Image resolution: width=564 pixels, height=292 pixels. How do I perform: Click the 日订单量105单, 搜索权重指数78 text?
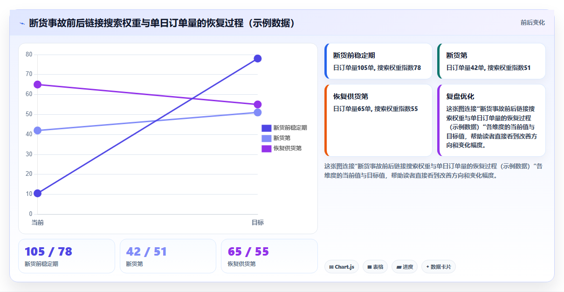377,68
